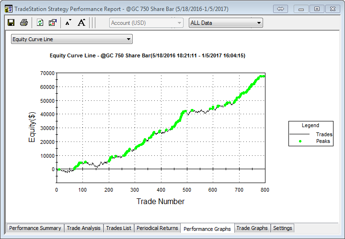Go to the Periodical Returns tab

pyautogui.click(x=157, y=228)
